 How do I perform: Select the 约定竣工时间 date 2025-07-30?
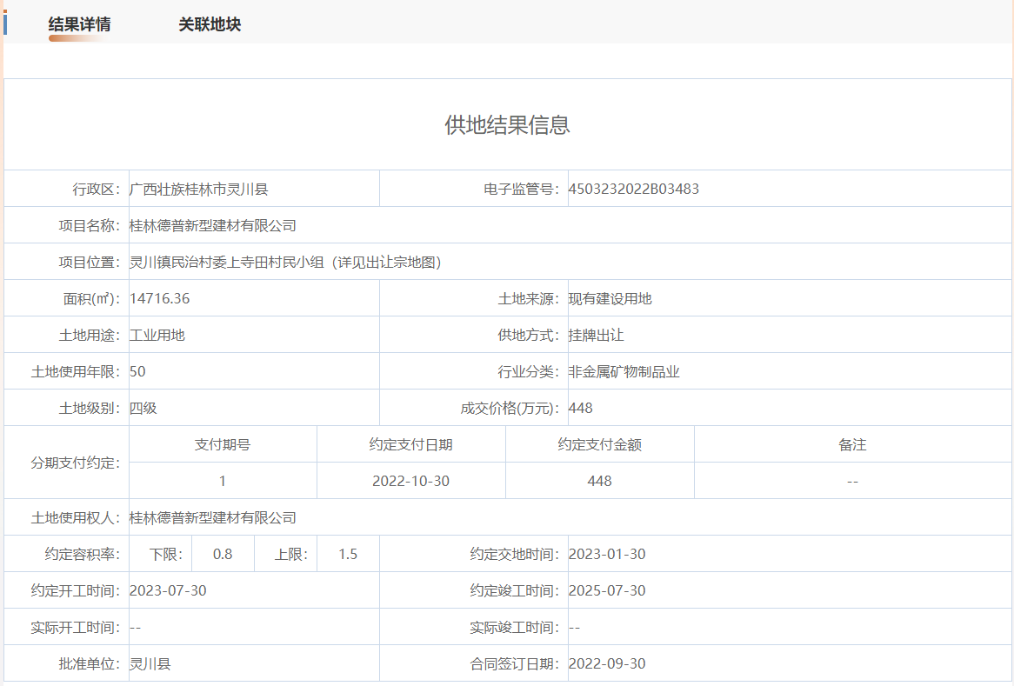[x=606, y=591]
